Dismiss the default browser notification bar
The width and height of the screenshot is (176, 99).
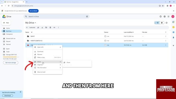174,11
